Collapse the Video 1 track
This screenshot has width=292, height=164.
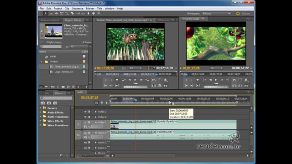coord(96,123)
